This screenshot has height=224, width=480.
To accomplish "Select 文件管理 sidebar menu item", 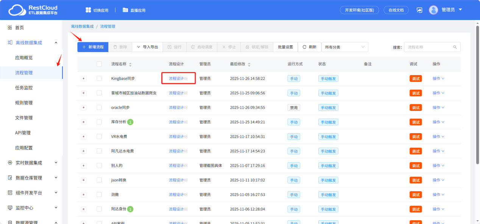I will [24, 118].
